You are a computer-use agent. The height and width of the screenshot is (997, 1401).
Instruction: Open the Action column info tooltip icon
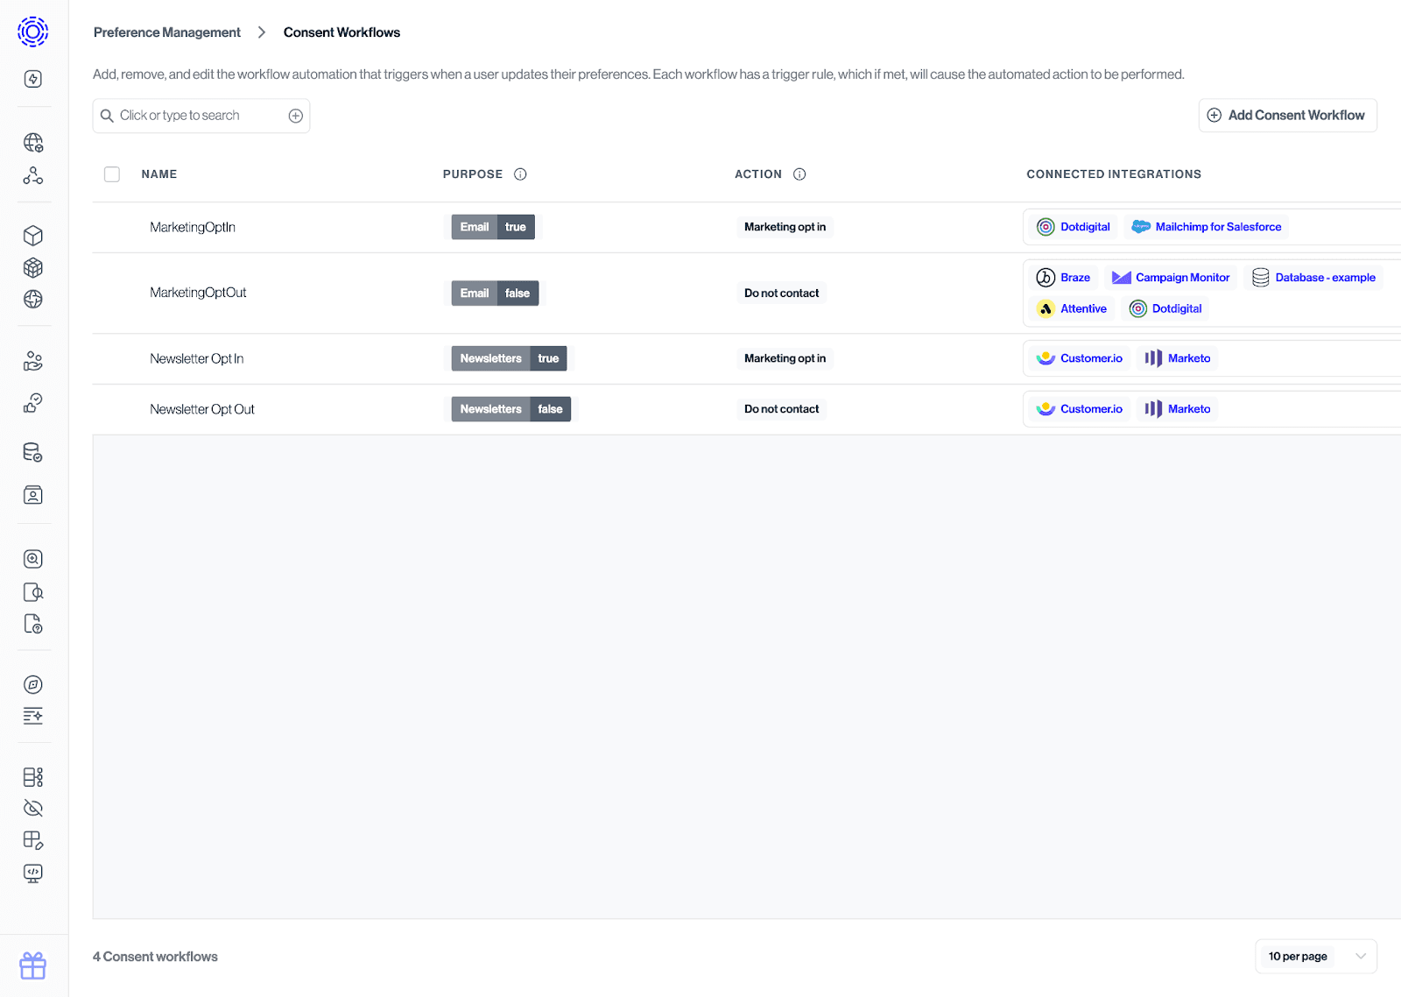[x=799, y=173]
